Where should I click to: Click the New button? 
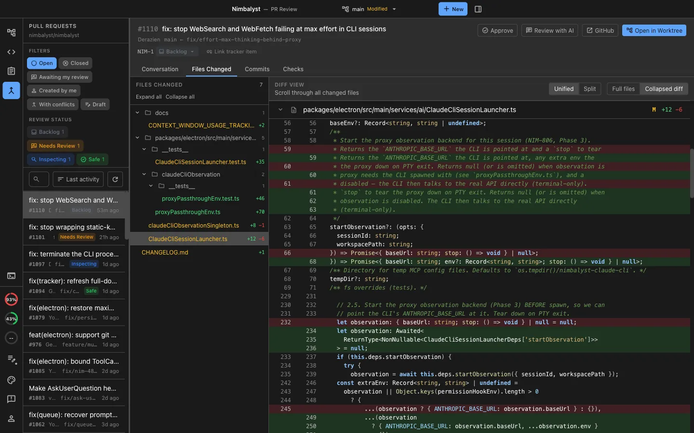453,9
